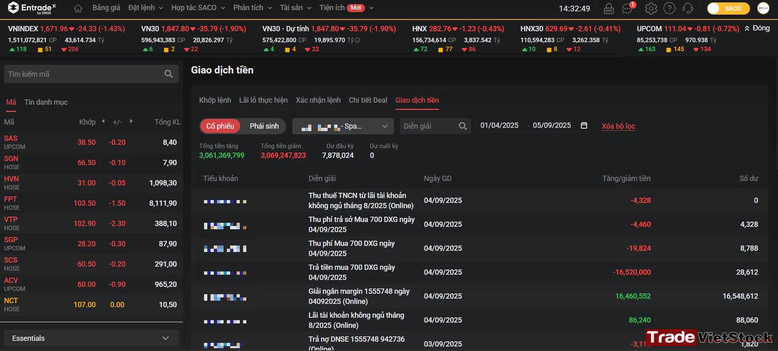Image resolution: width=778 pixels, height=351 pixels.
Task: Select SGP stock row
Action: 91,244
